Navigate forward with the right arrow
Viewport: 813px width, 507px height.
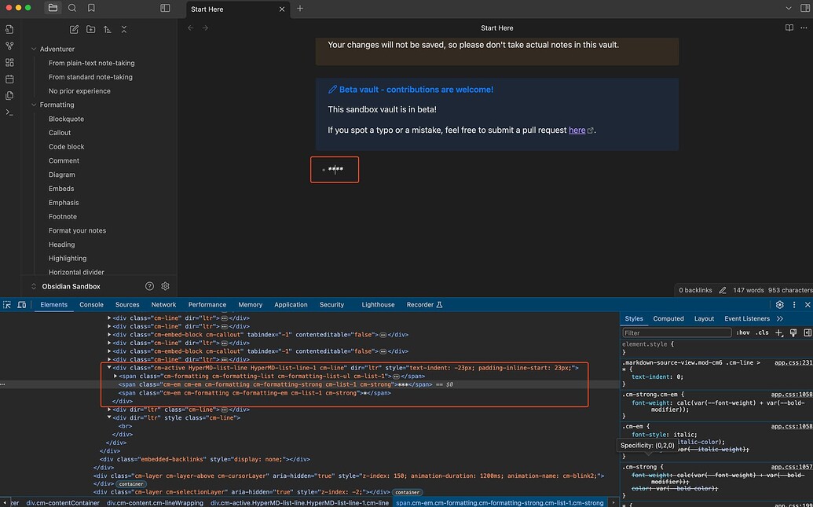pos(205,28)
